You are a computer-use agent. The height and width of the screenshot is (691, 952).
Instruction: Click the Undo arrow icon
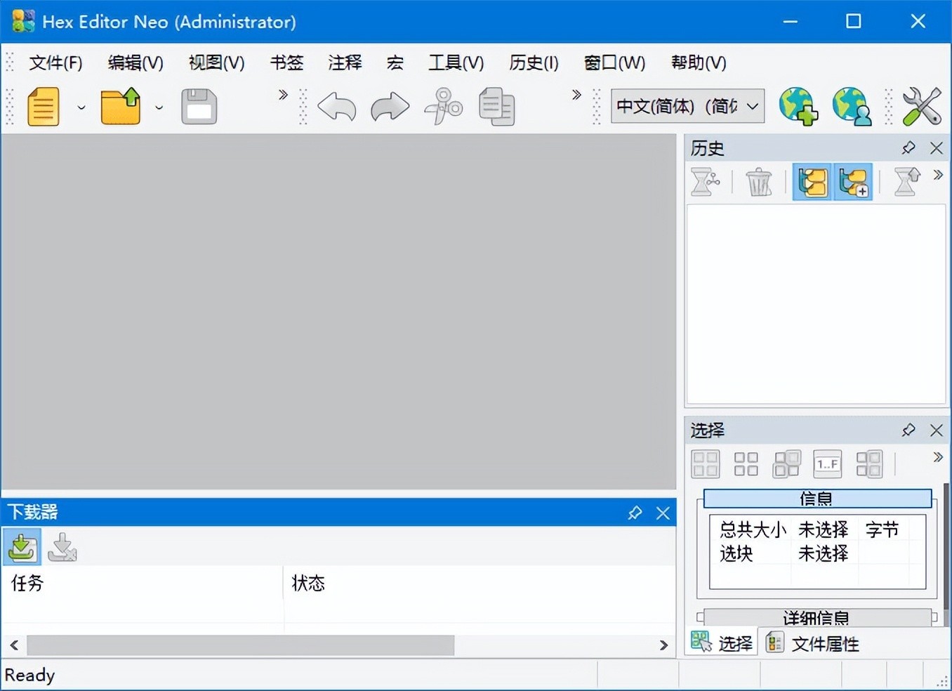(x=337, y=107)
